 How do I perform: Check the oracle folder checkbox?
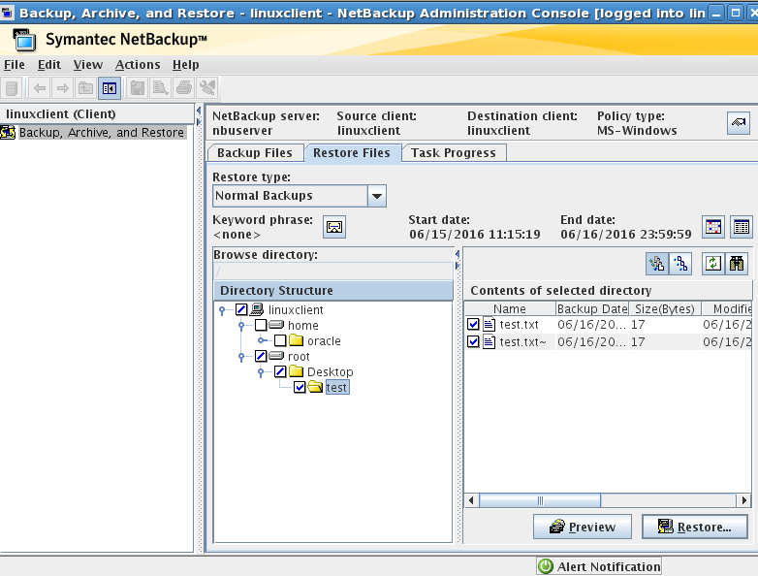pos(280,340)
